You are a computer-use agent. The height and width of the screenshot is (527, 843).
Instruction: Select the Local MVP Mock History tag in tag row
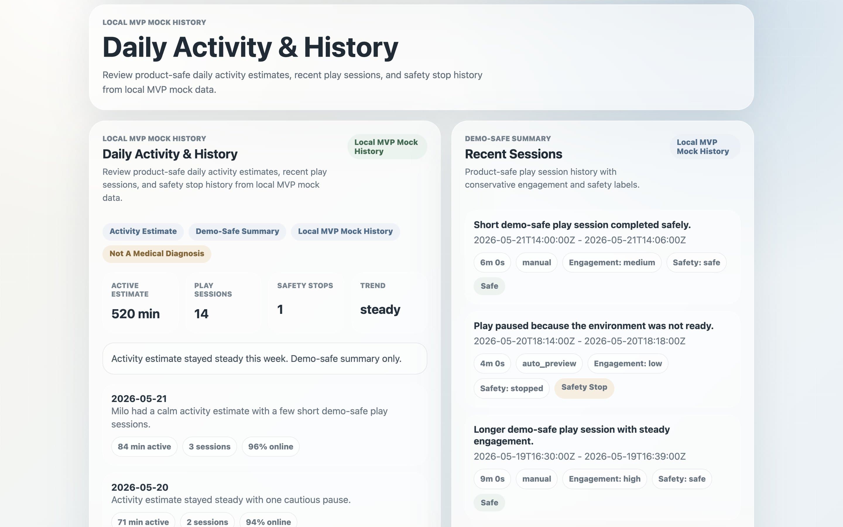pos(345,231)
